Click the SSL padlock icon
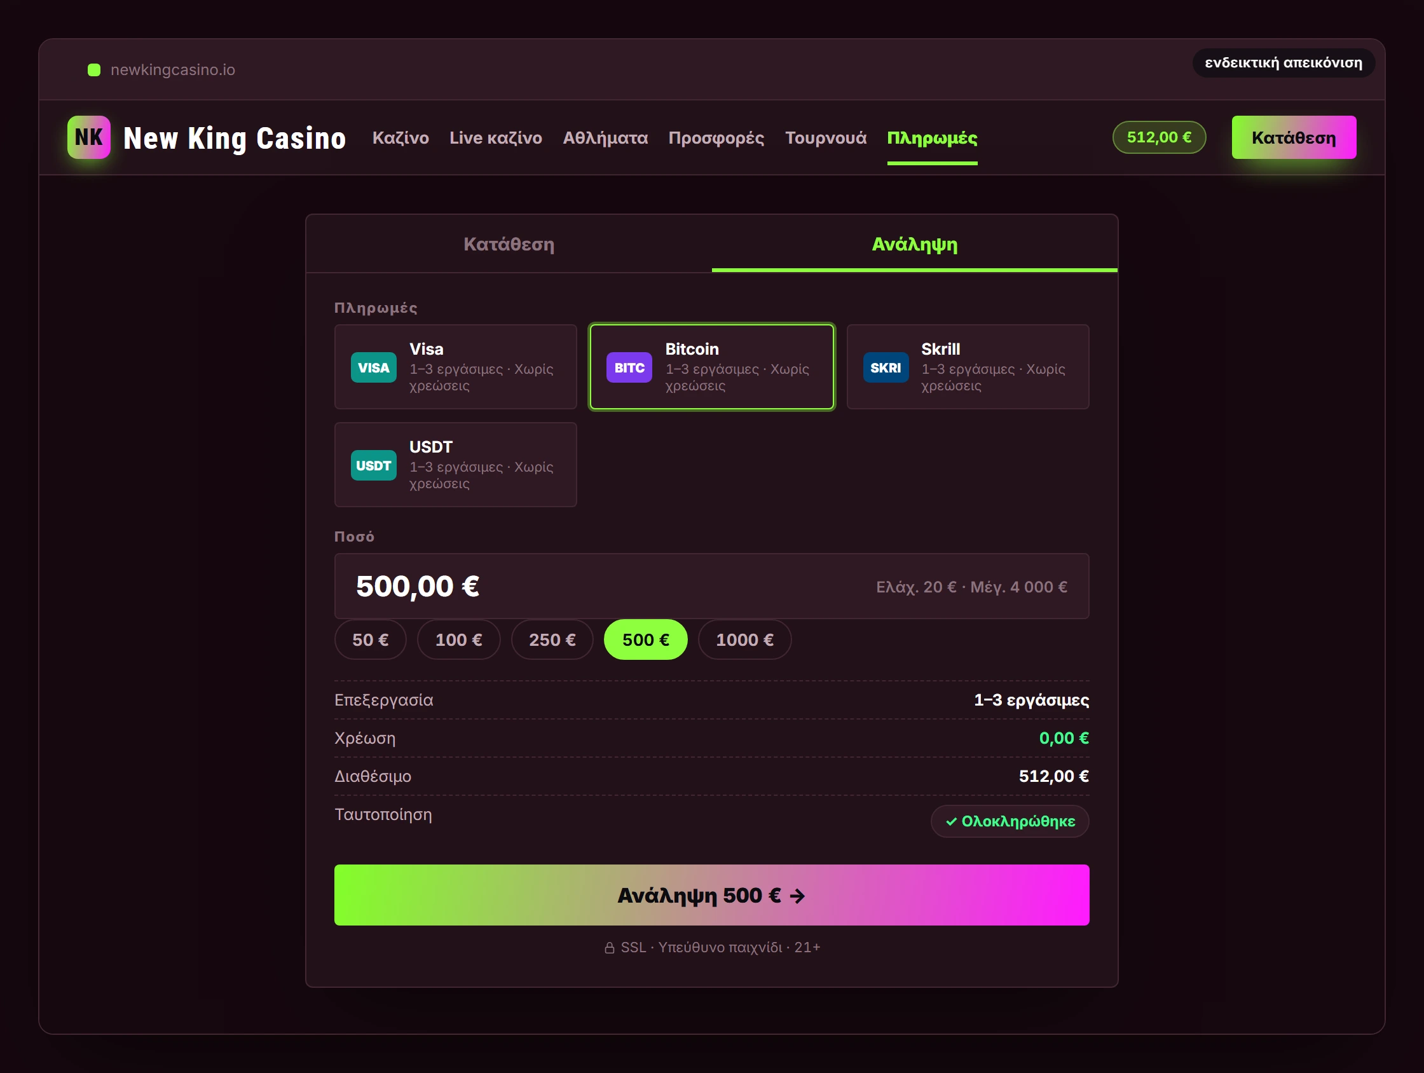This screenshot has width=1424, height=1073. tap(610, 948)
